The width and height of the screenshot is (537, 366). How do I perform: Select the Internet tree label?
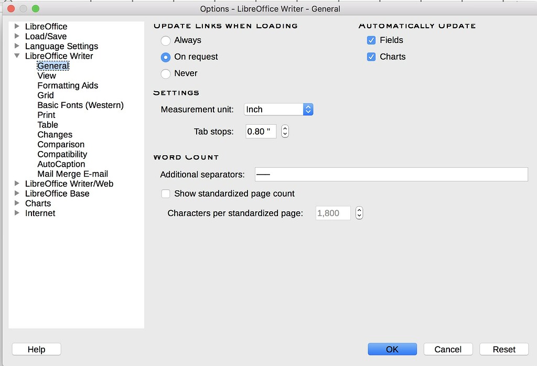[x=40, y=213]
